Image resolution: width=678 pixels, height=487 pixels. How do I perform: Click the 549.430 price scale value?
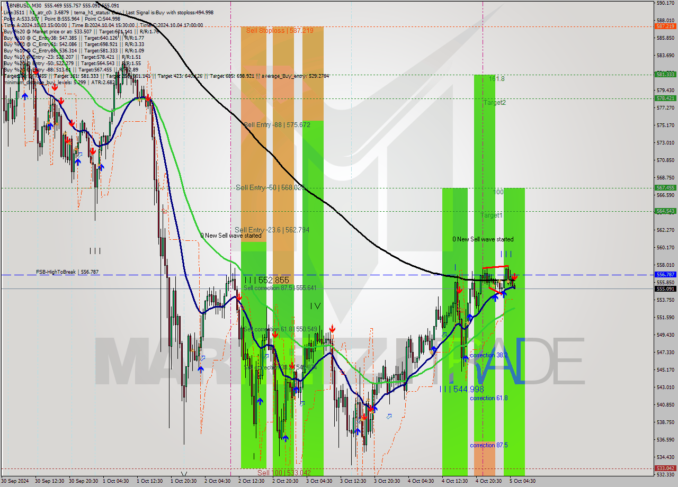[x=665, y=335]
